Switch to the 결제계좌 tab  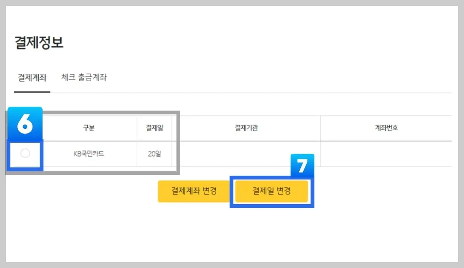pos(32,77)
